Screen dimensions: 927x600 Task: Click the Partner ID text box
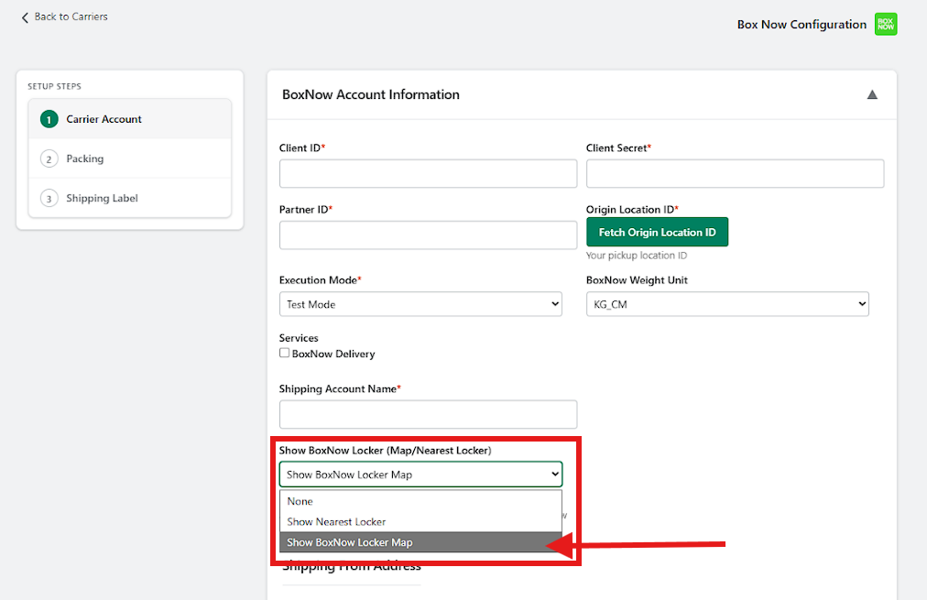pos(428,235)
